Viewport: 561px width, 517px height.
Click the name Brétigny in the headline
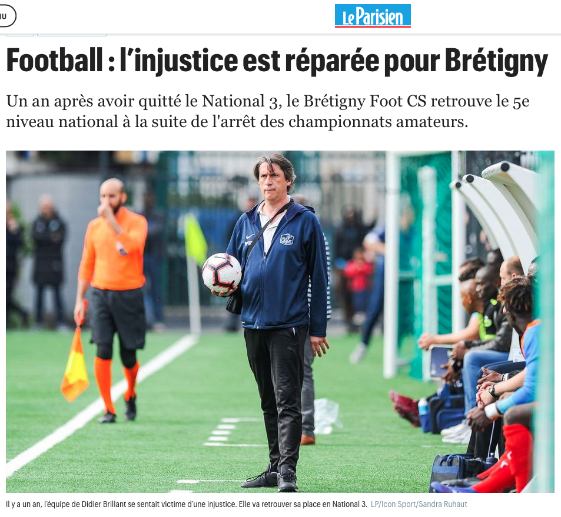point(497,61)
